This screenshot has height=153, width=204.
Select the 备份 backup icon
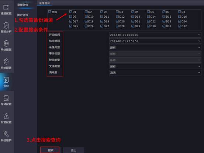coord(6,80)
